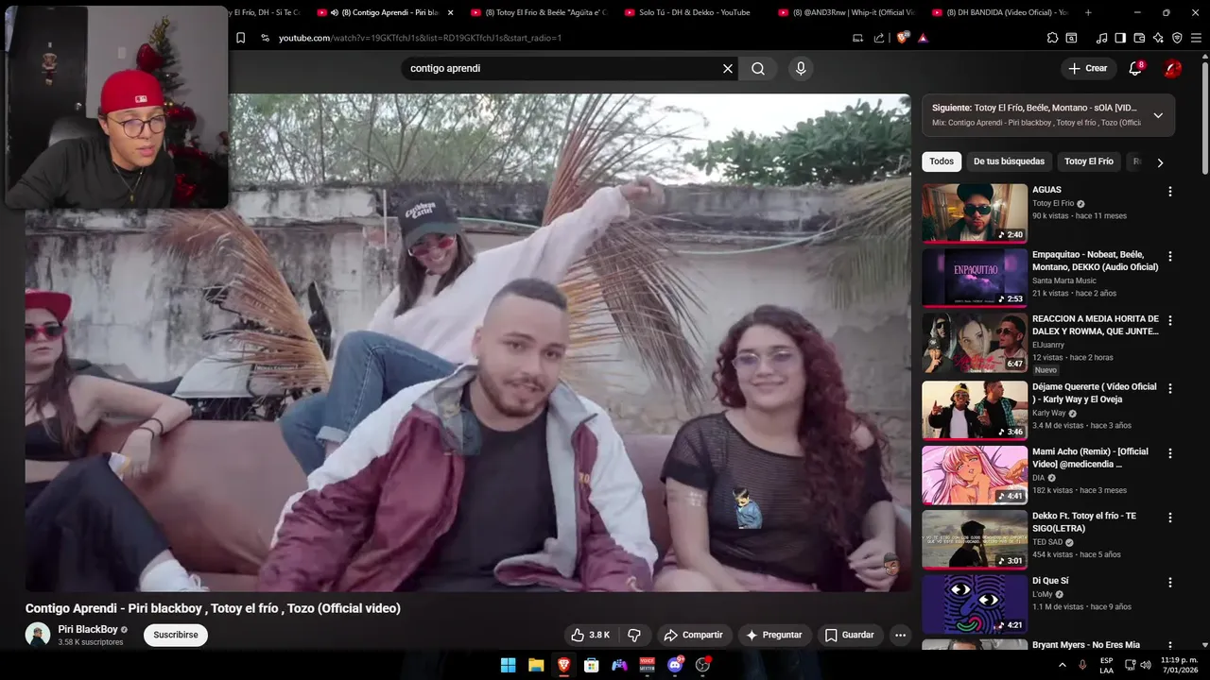Open the taskbar clock and date

[x=1179, y=665]
